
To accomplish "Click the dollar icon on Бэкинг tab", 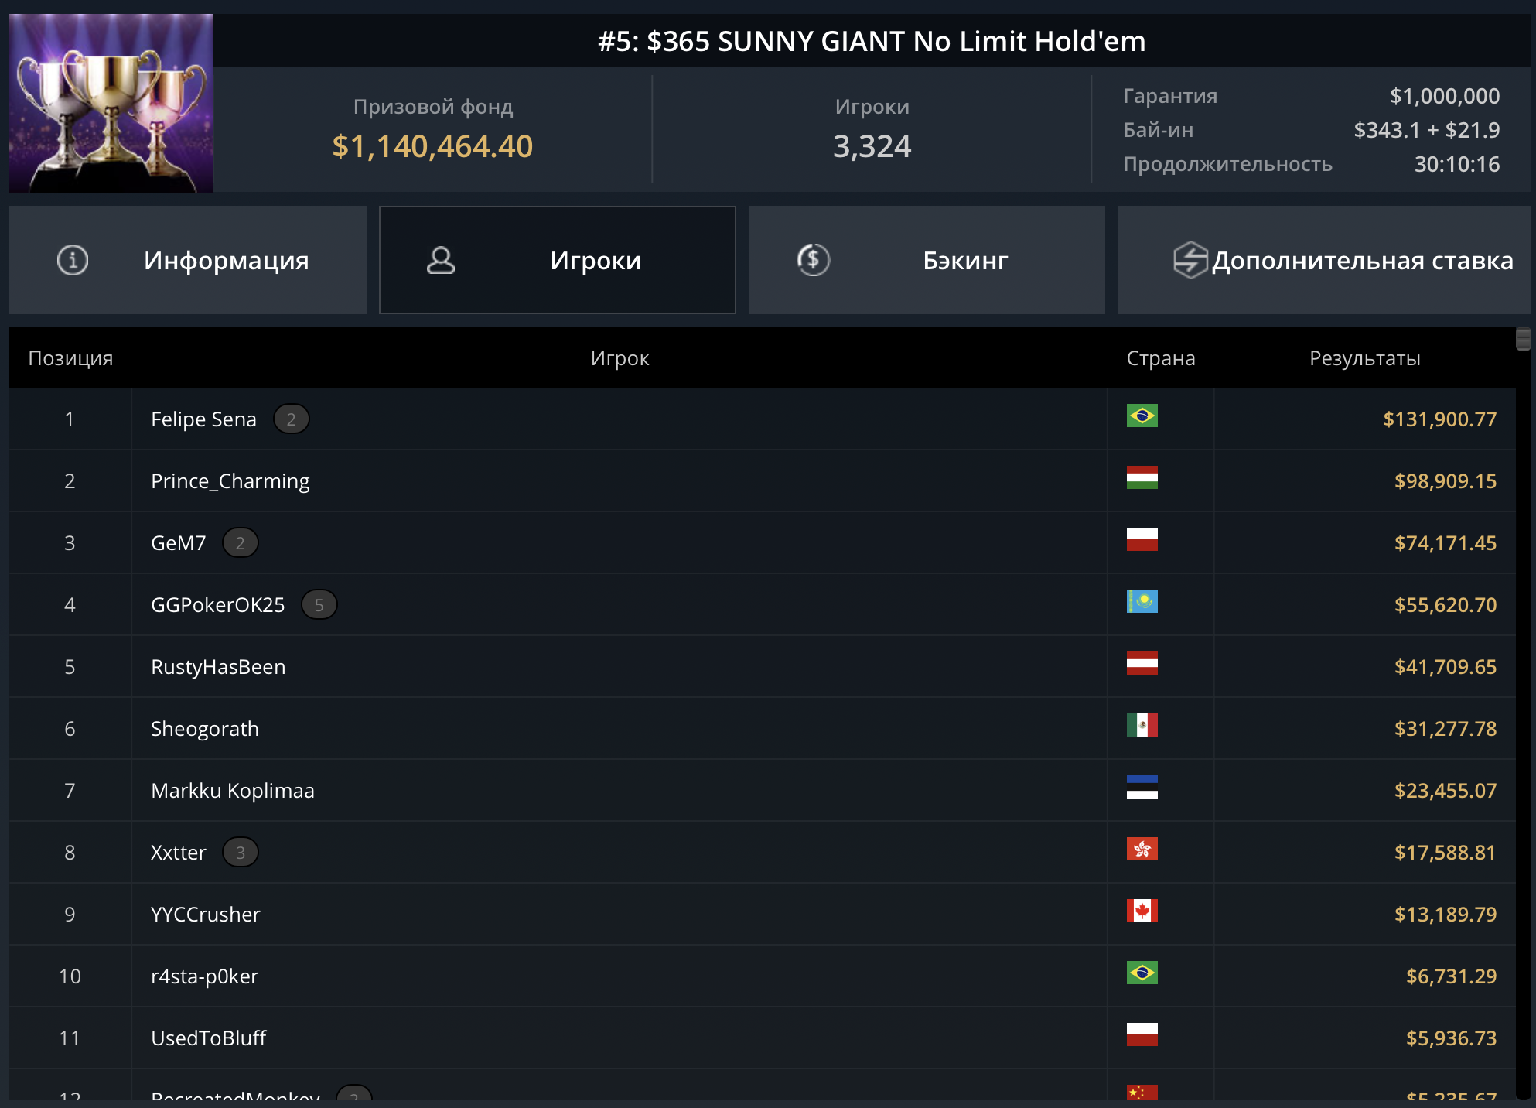I will [813, 260].
